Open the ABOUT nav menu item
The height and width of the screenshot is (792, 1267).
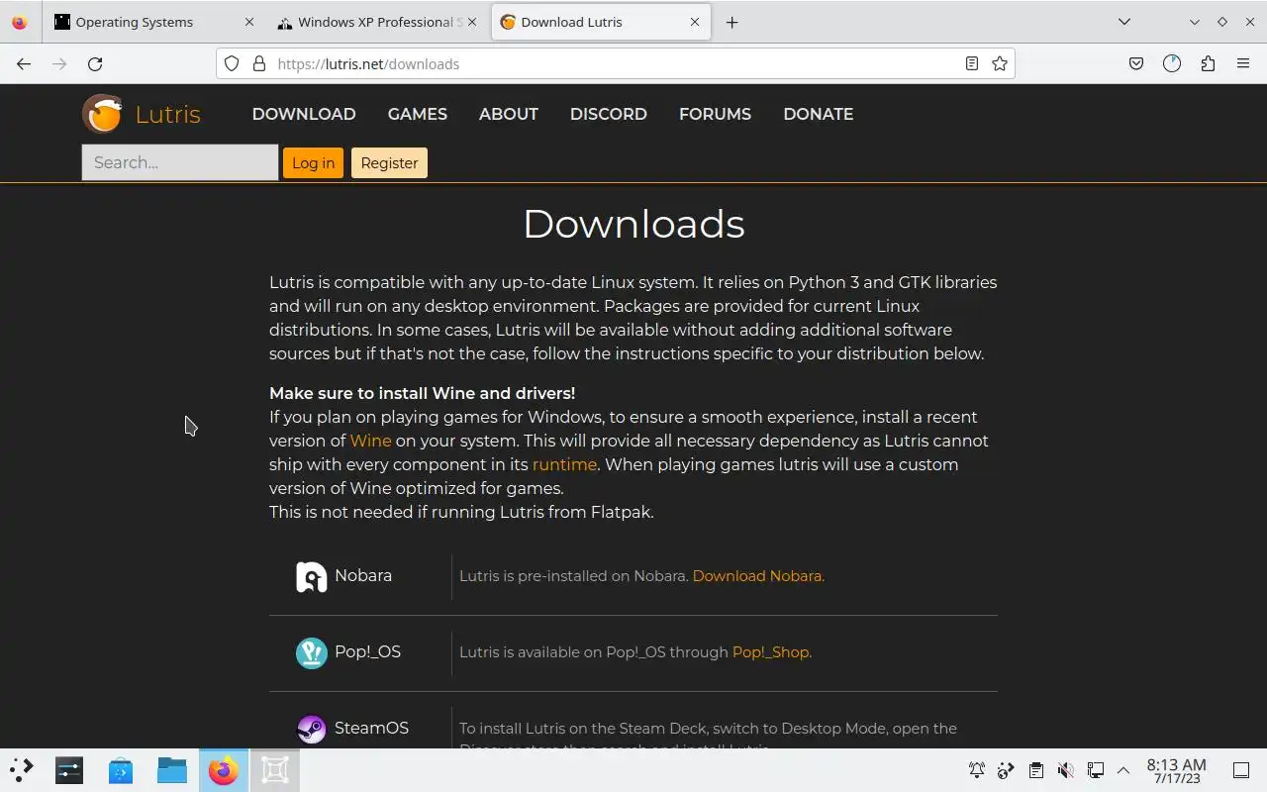coord(509,114)
